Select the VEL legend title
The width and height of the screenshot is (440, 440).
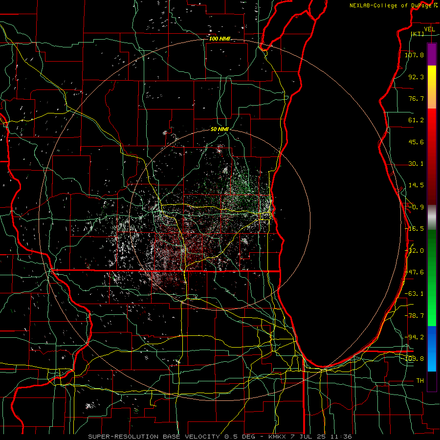pyautogui.click(x=429, y=29)
